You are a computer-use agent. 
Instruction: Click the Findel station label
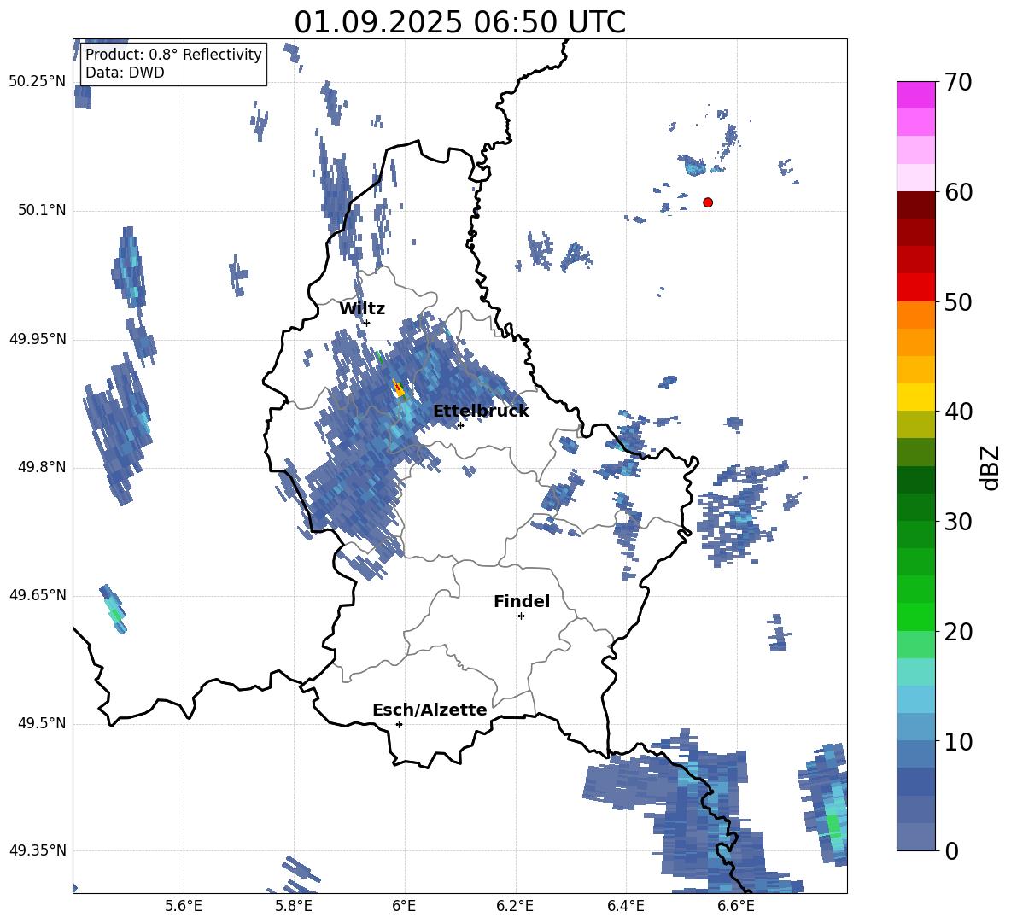pos(522,601)
